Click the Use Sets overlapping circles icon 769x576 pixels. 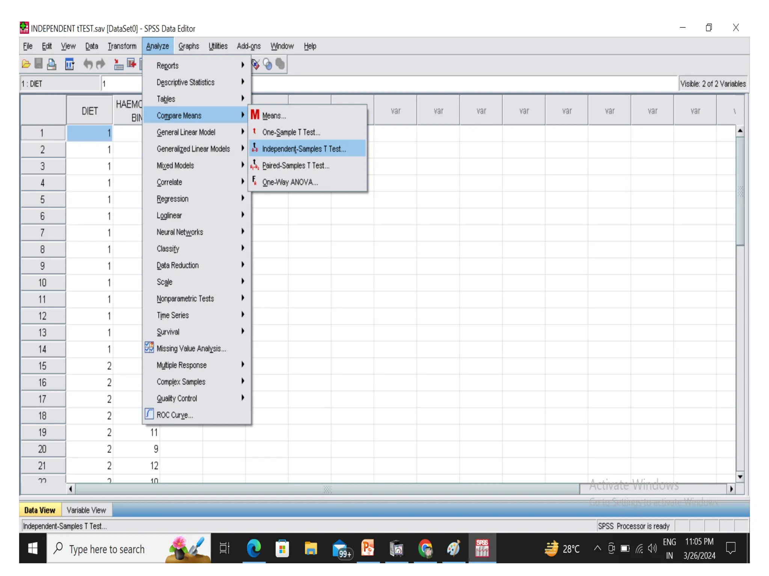tap(268, 64)
